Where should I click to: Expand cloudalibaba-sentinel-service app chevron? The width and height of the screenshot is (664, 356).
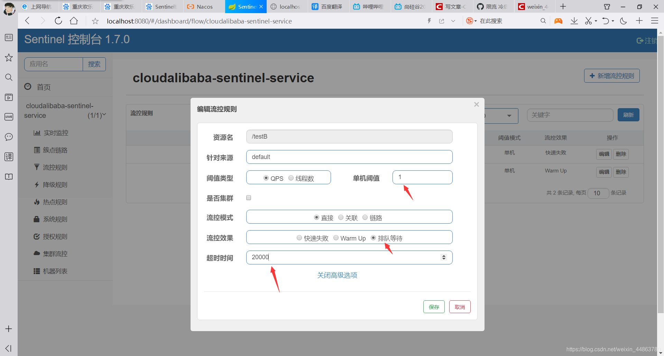104,115
